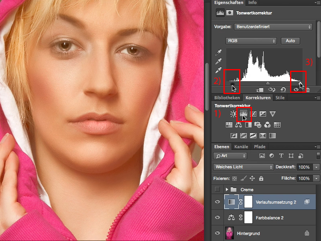
Task: Open the RGB channel dropdown
Action: pyautogui.click(x=251, y=41)
